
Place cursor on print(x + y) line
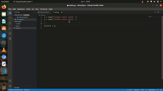point(50,26)
